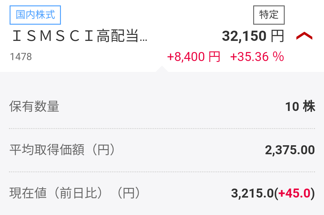Click the 国内株式 category badge
The height and width of the screenshot is (215, 324).
(x=35, y=15)
